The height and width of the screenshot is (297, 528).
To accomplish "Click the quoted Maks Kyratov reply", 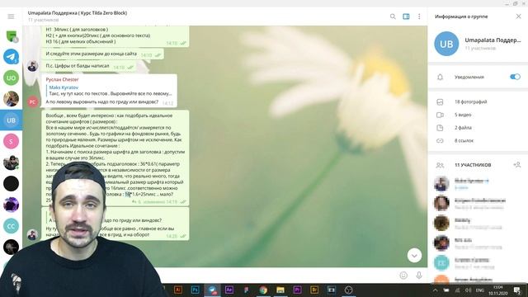I will (110, 90).
